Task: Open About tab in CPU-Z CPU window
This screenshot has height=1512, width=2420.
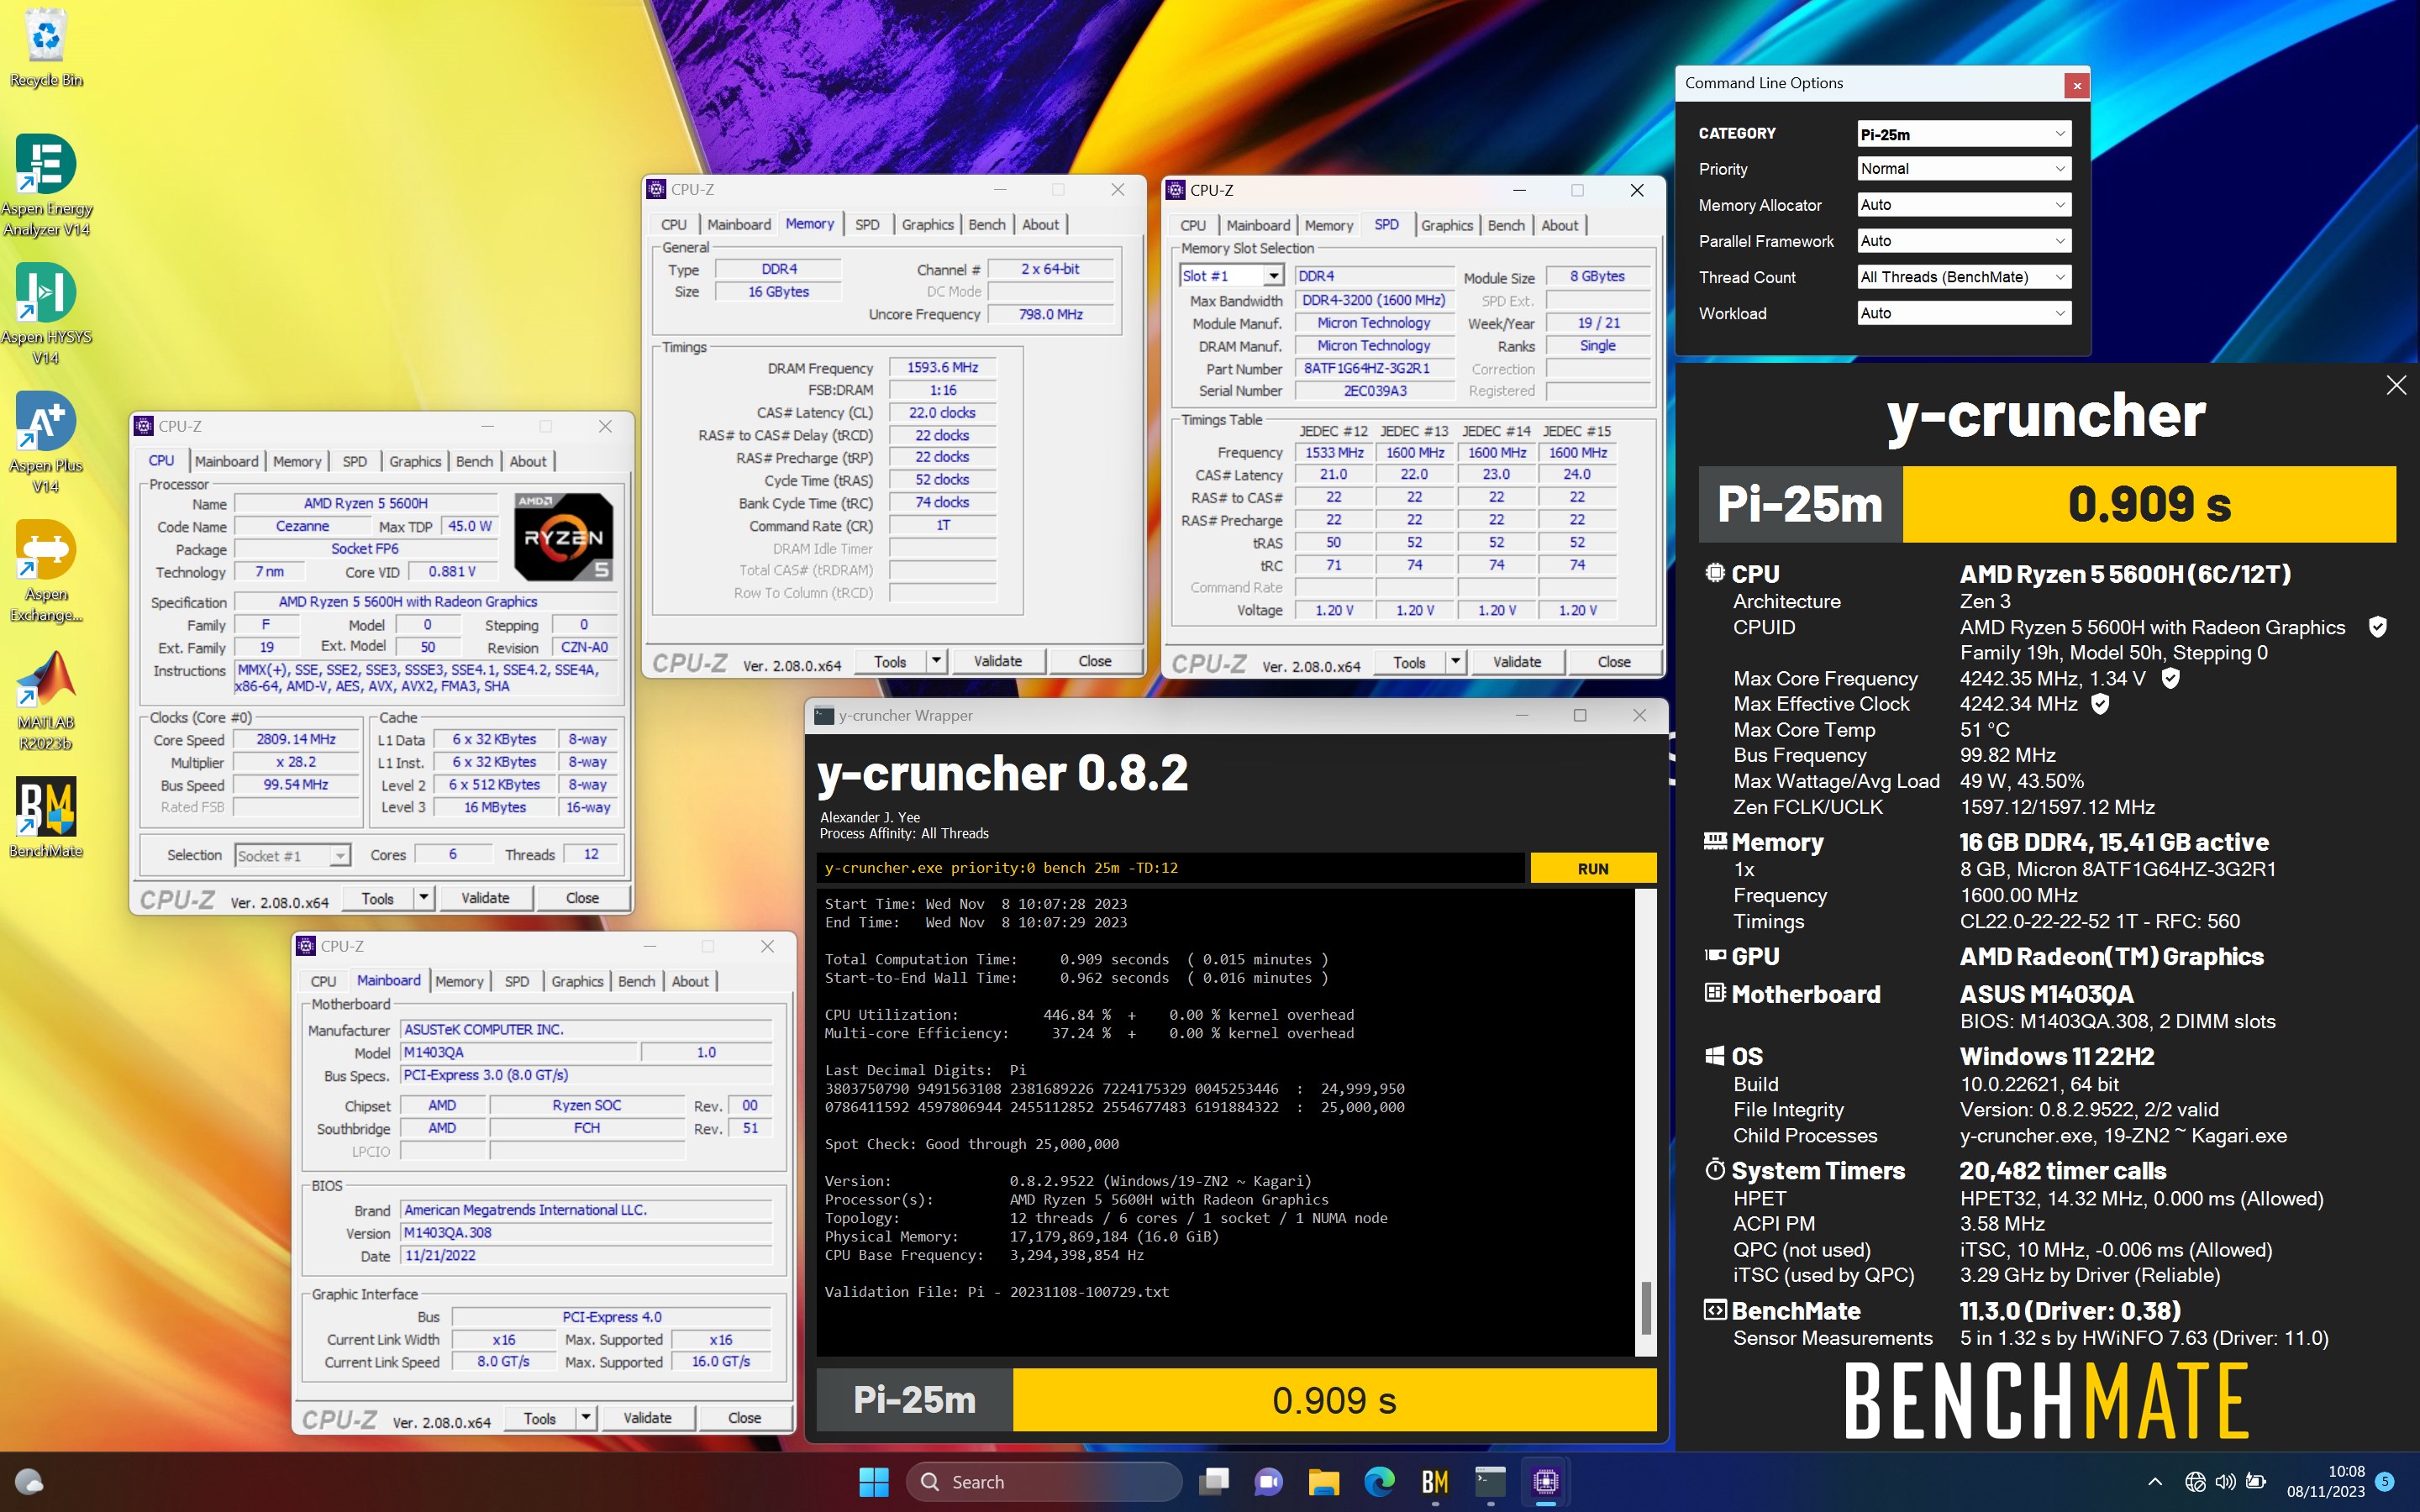Action: pos(528,461)
